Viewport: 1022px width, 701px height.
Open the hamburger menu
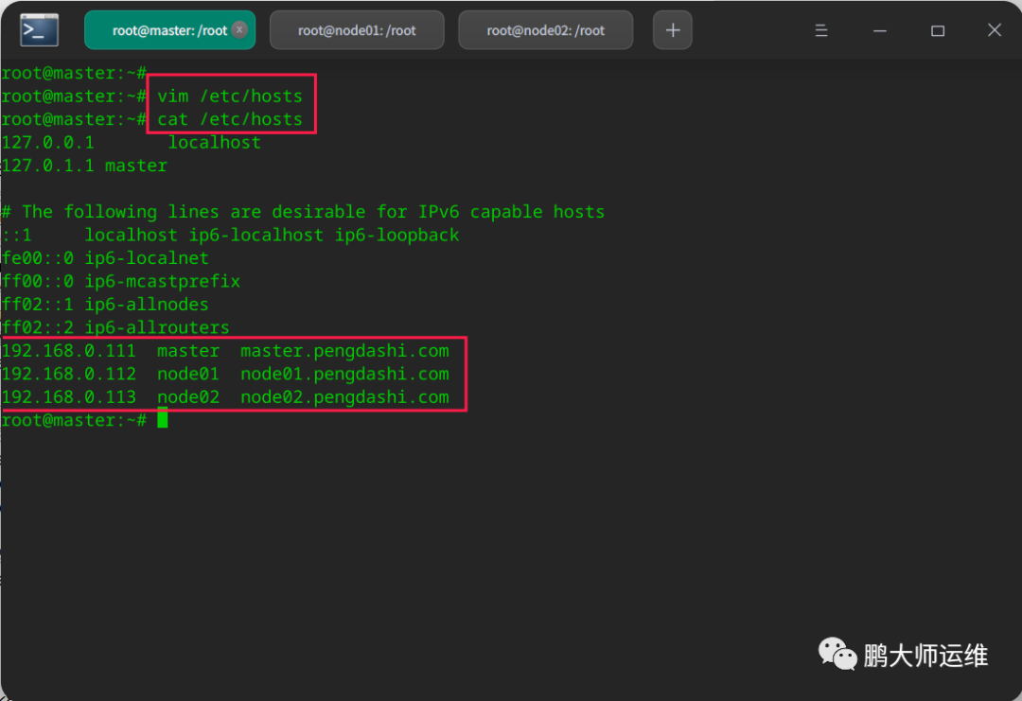pos(821,30)
